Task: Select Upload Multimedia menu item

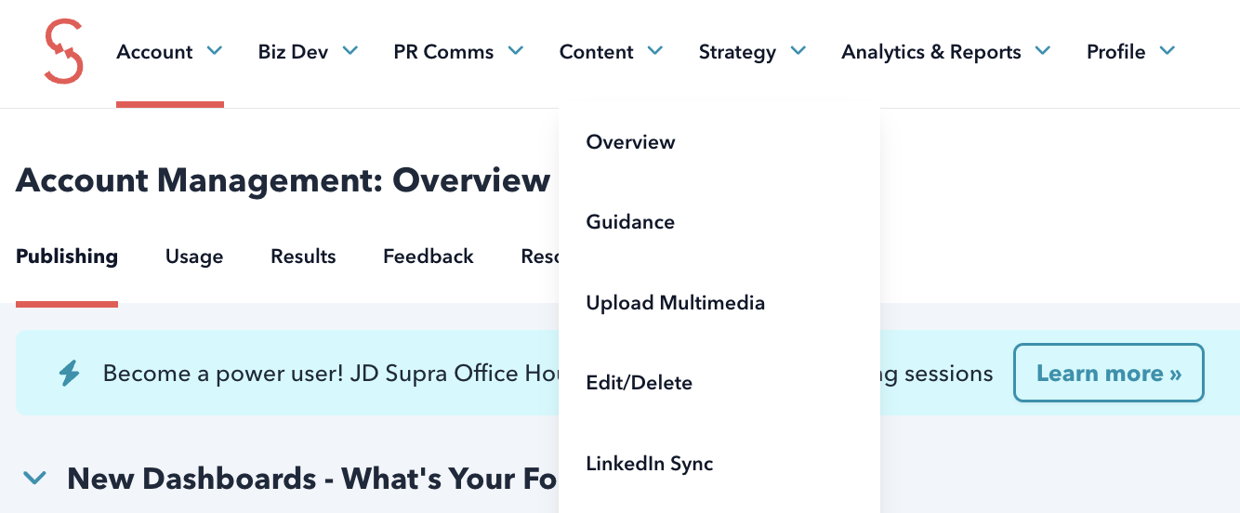Action: (x=675, y=303)
